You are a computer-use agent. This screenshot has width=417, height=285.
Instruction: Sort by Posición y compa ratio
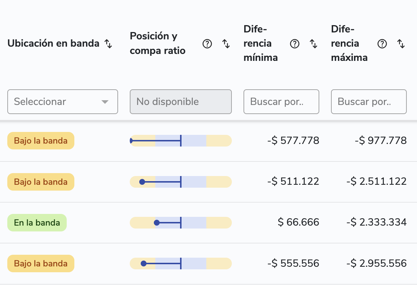click(226, 44)
